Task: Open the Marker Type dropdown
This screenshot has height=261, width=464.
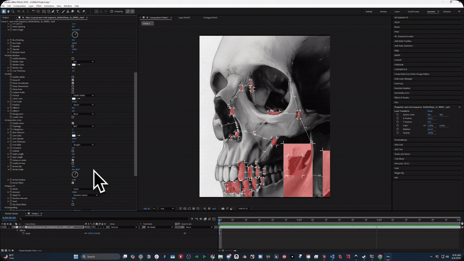Action: pos(83,62)
